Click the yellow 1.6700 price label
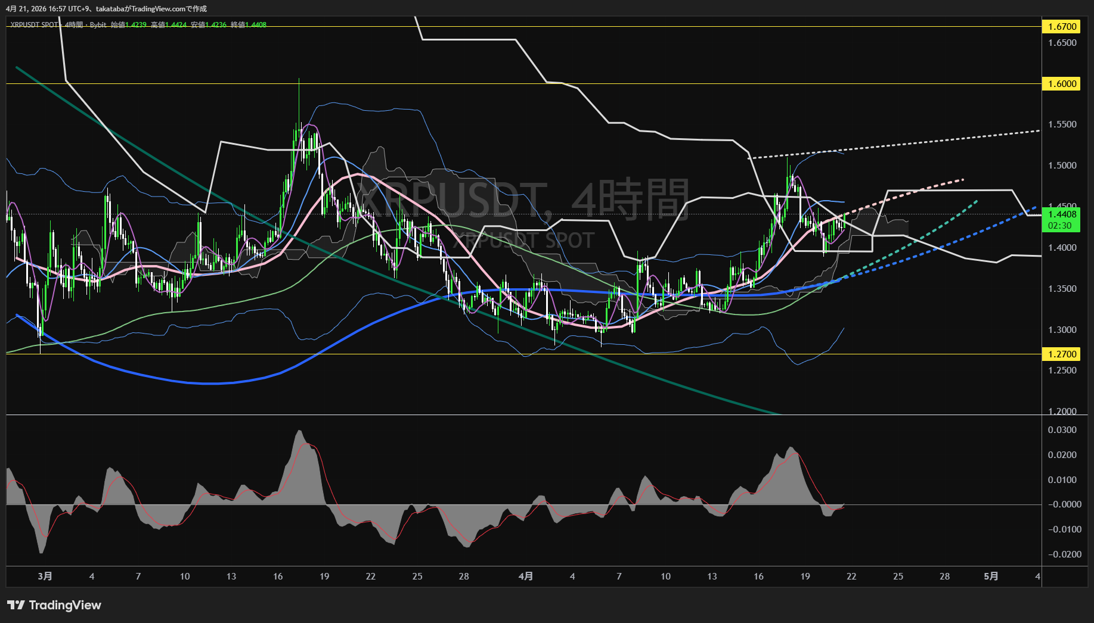Viewport: 1094px width, 623px height. click(1062, 26)
